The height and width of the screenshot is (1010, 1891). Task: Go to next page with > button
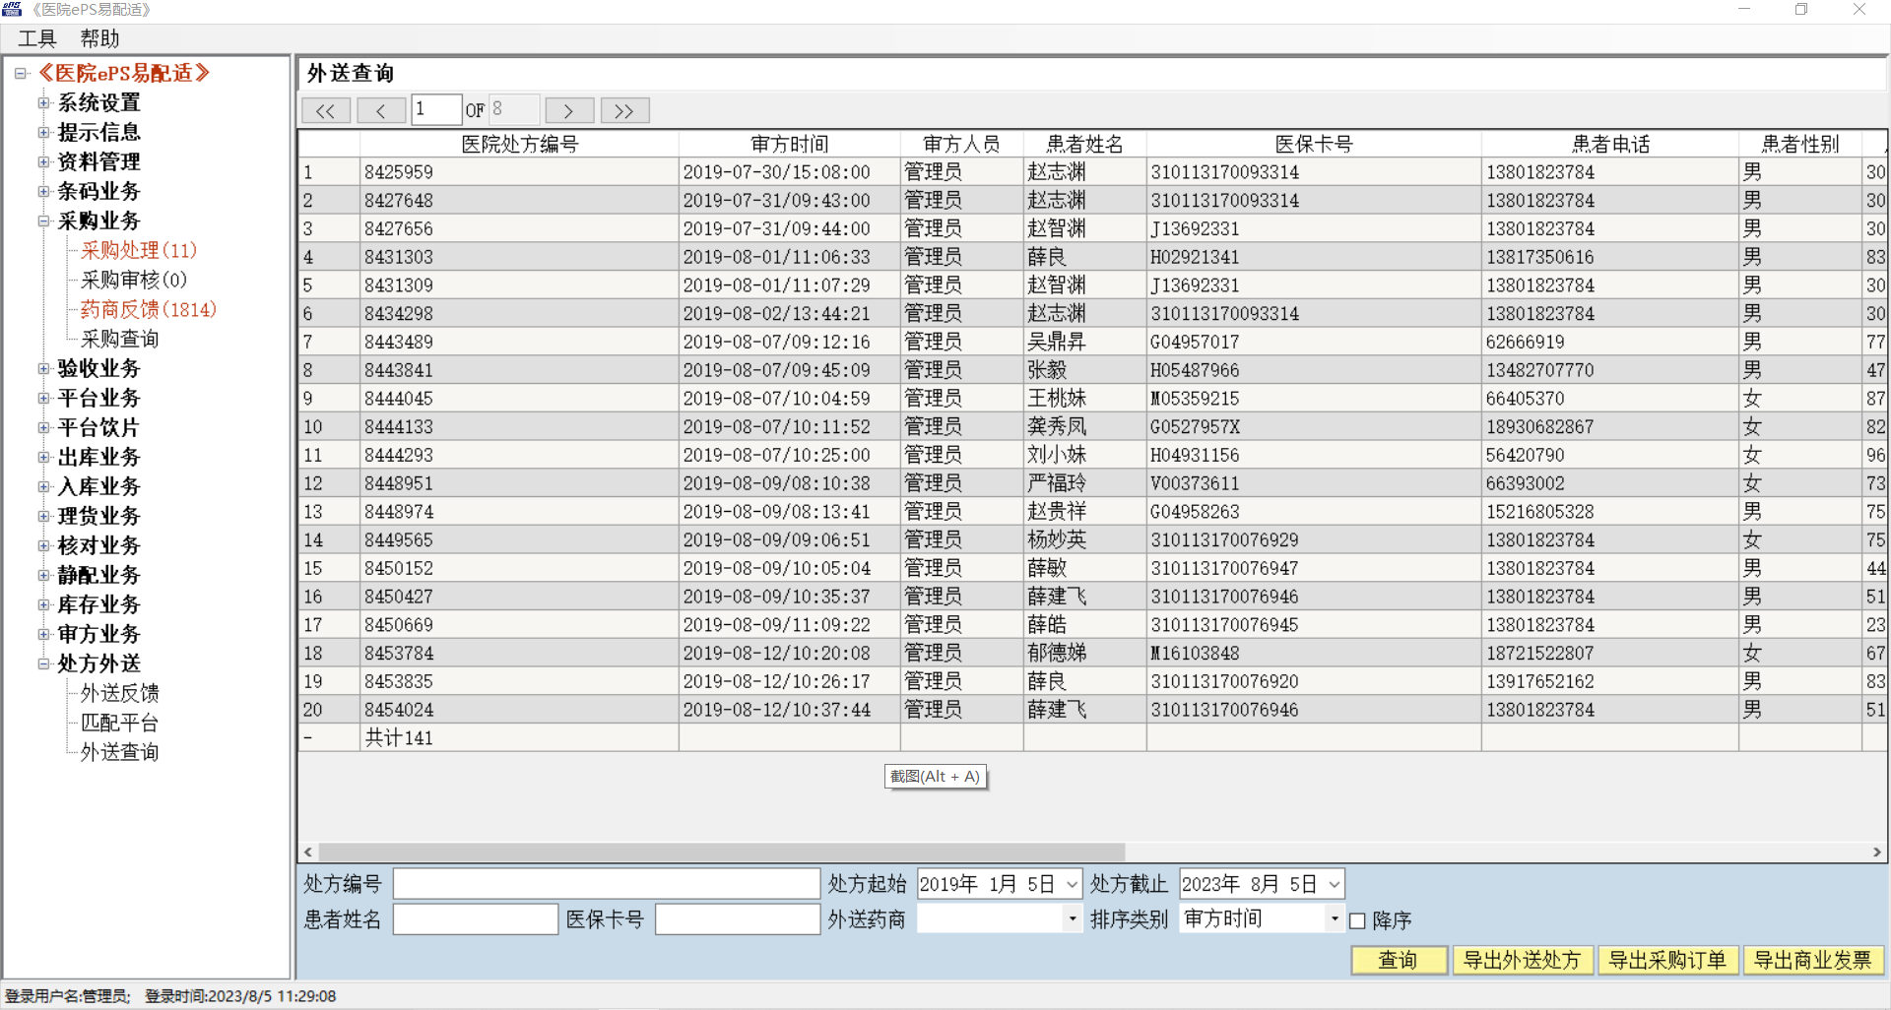point(569,110)
